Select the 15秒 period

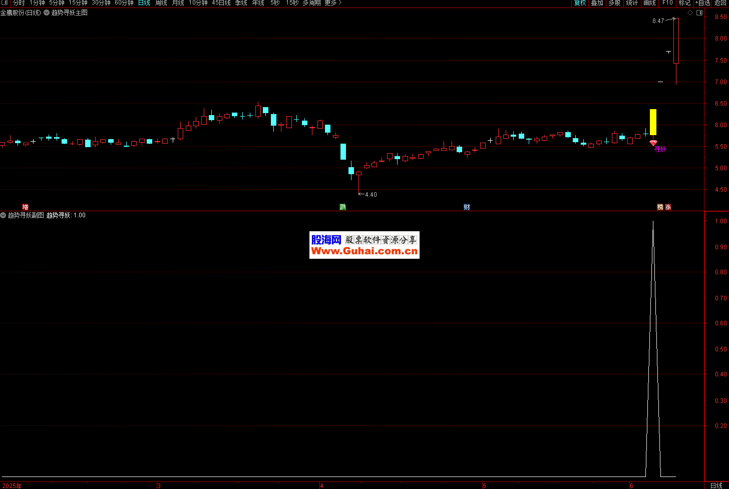(292, 3)
